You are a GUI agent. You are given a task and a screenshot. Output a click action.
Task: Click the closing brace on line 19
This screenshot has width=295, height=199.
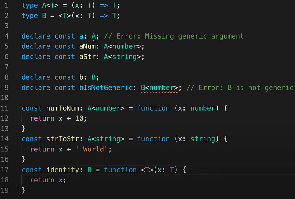tap(24, 190)
